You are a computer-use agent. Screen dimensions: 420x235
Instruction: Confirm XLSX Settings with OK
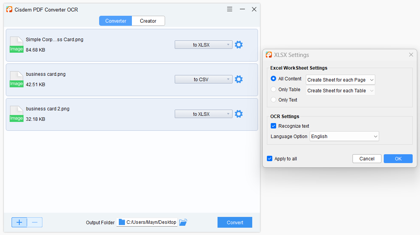pyautogui.click(x=398, y=158)
